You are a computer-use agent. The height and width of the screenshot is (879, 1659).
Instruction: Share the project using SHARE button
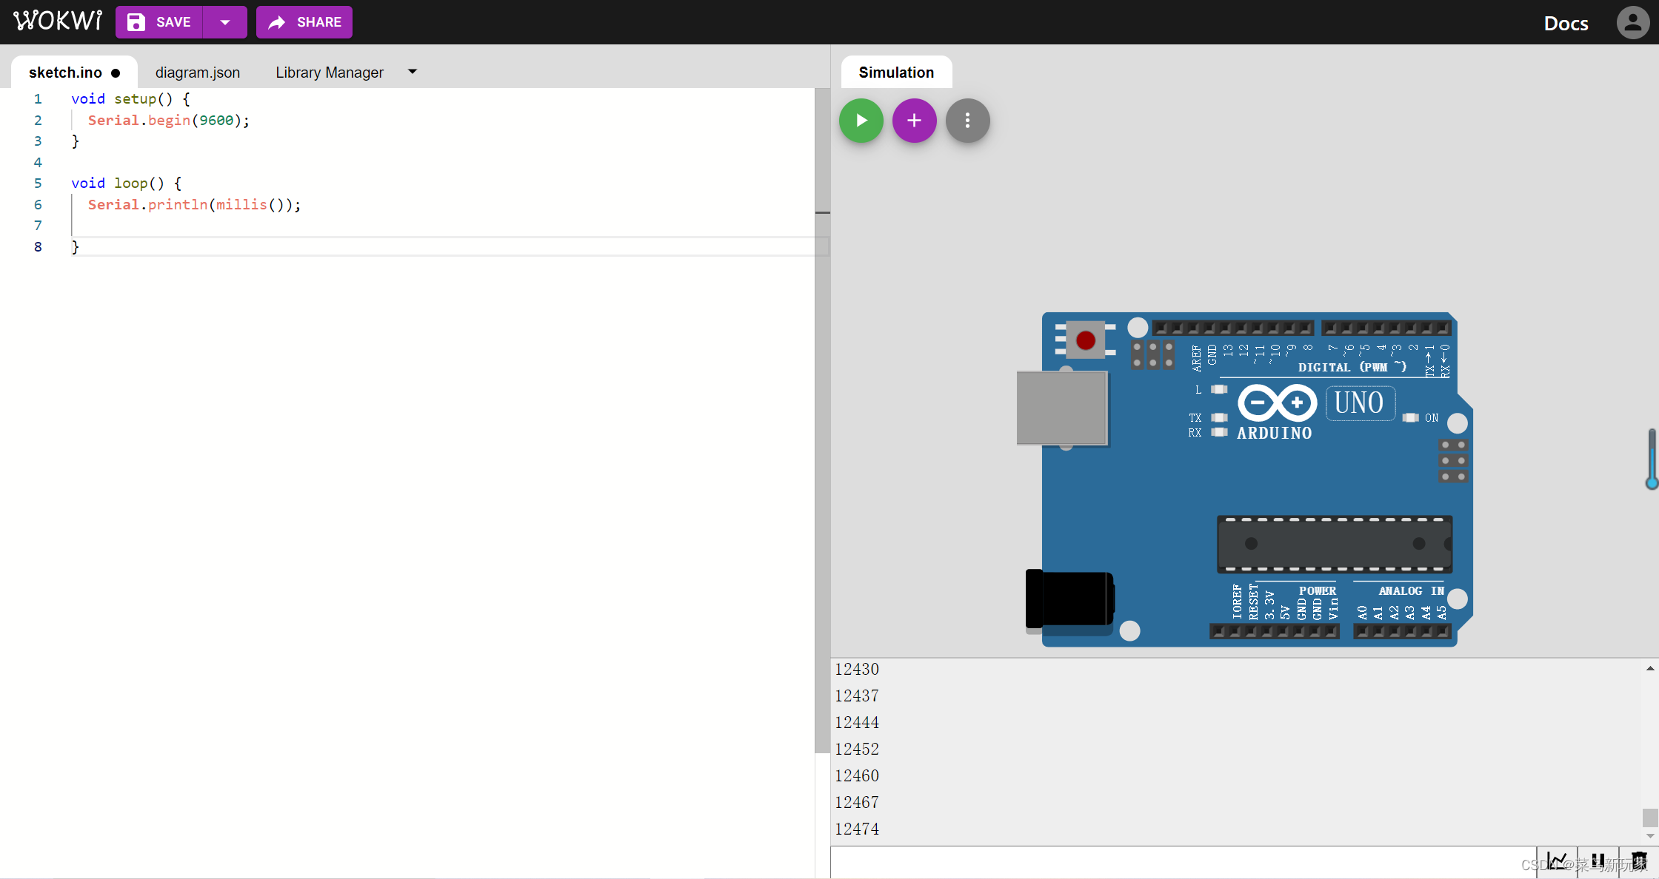point(304,22)
